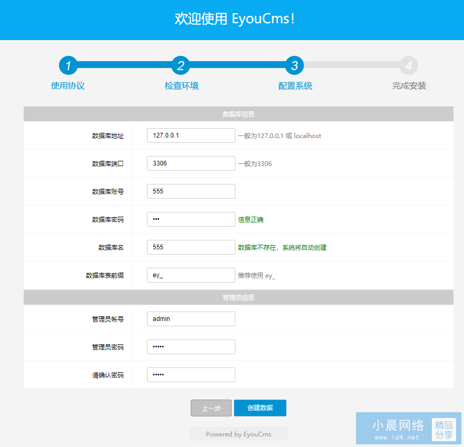Click the step 4 circle in progress bar
The image size is (464, 447).
click(409, 65)
